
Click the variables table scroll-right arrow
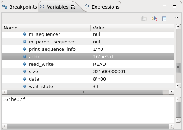click(172, 92)
